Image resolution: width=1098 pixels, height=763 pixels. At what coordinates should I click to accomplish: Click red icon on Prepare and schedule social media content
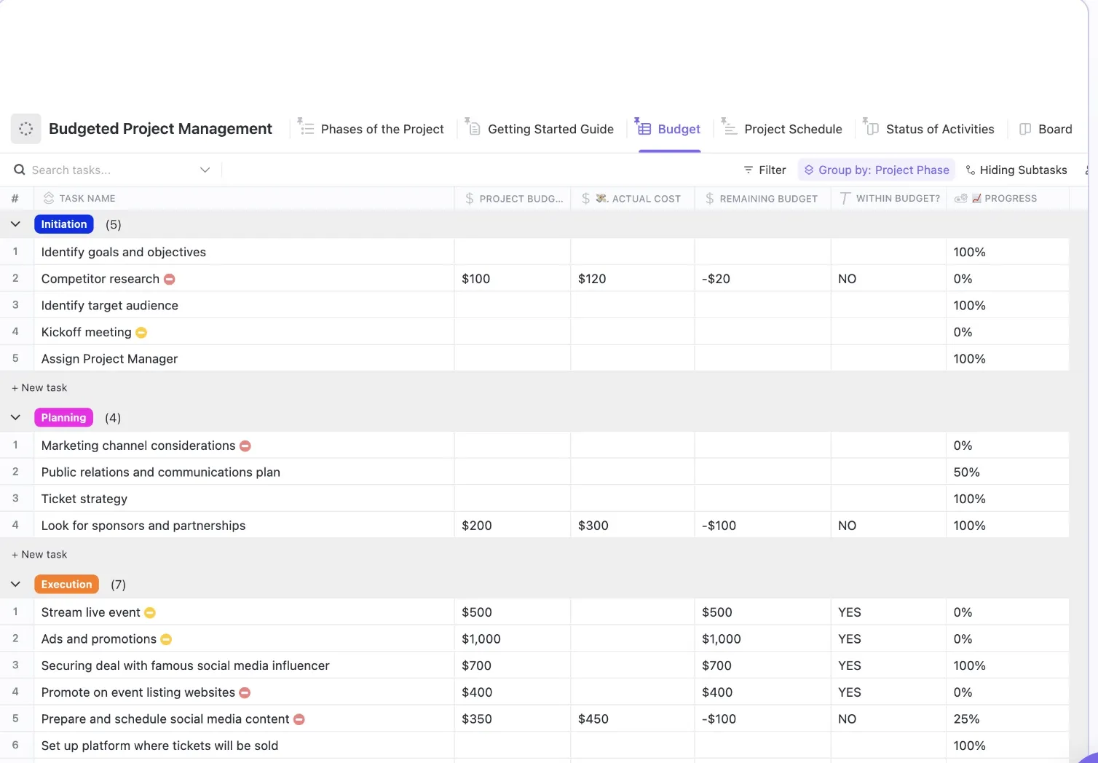point(299,719)
